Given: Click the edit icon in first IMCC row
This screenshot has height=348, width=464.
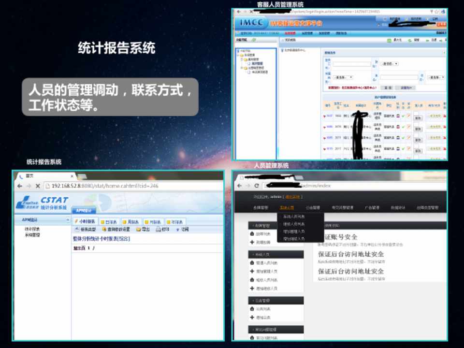Looking at the screenshot, I should [x=409, y=116].
